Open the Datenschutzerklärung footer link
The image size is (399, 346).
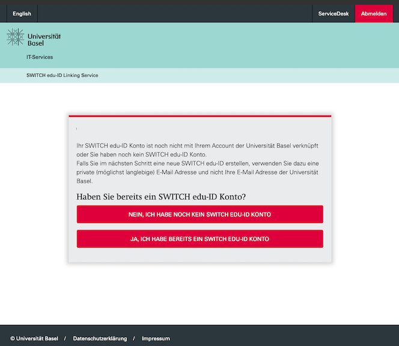pyautogui.click(x=100, y=339)
